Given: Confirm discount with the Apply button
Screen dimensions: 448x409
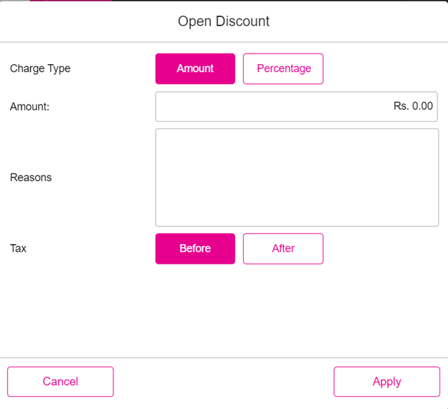Looking at the screenshot, I should 387,381.
